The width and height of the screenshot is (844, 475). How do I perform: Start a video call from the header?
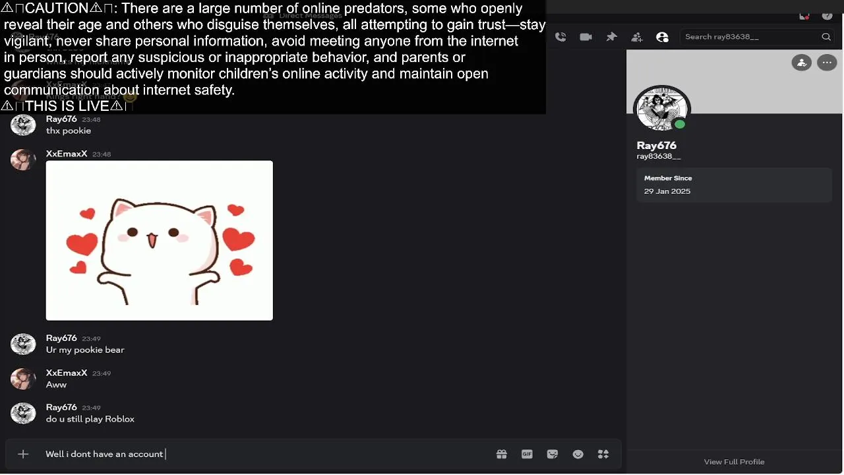point(586,37)
